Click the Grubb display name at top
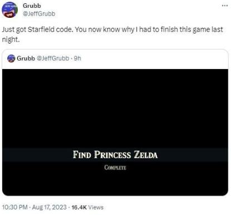 (32, 6)
